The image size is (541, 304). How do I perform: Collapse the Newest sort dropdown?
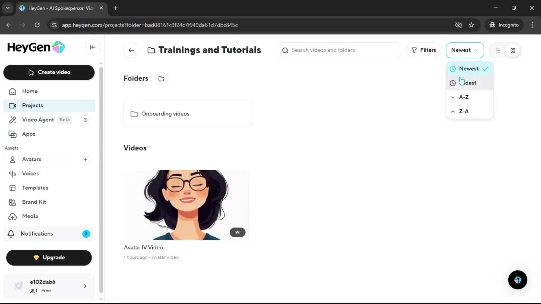click(x=465, y=50)
